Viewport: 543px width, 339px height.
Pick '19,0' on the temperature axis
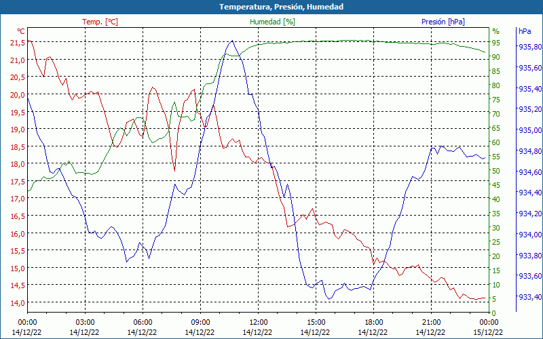[x=18, y=129]
